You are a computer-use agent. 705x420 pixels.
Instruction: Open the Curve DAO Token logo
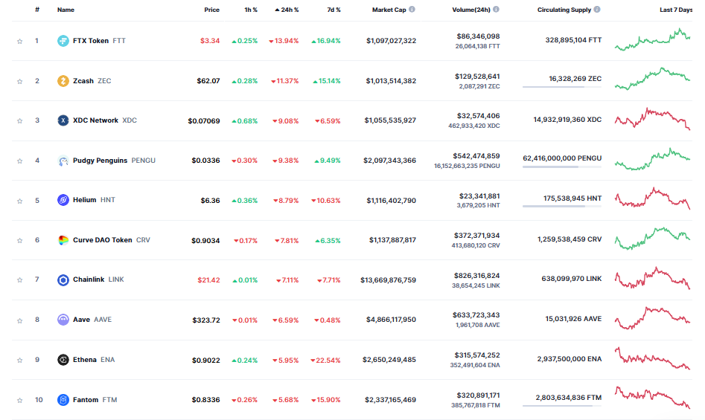63,240
